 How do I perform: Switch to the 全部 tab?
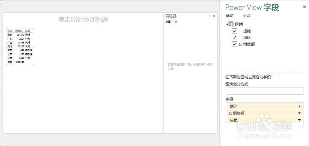(246, 15)
